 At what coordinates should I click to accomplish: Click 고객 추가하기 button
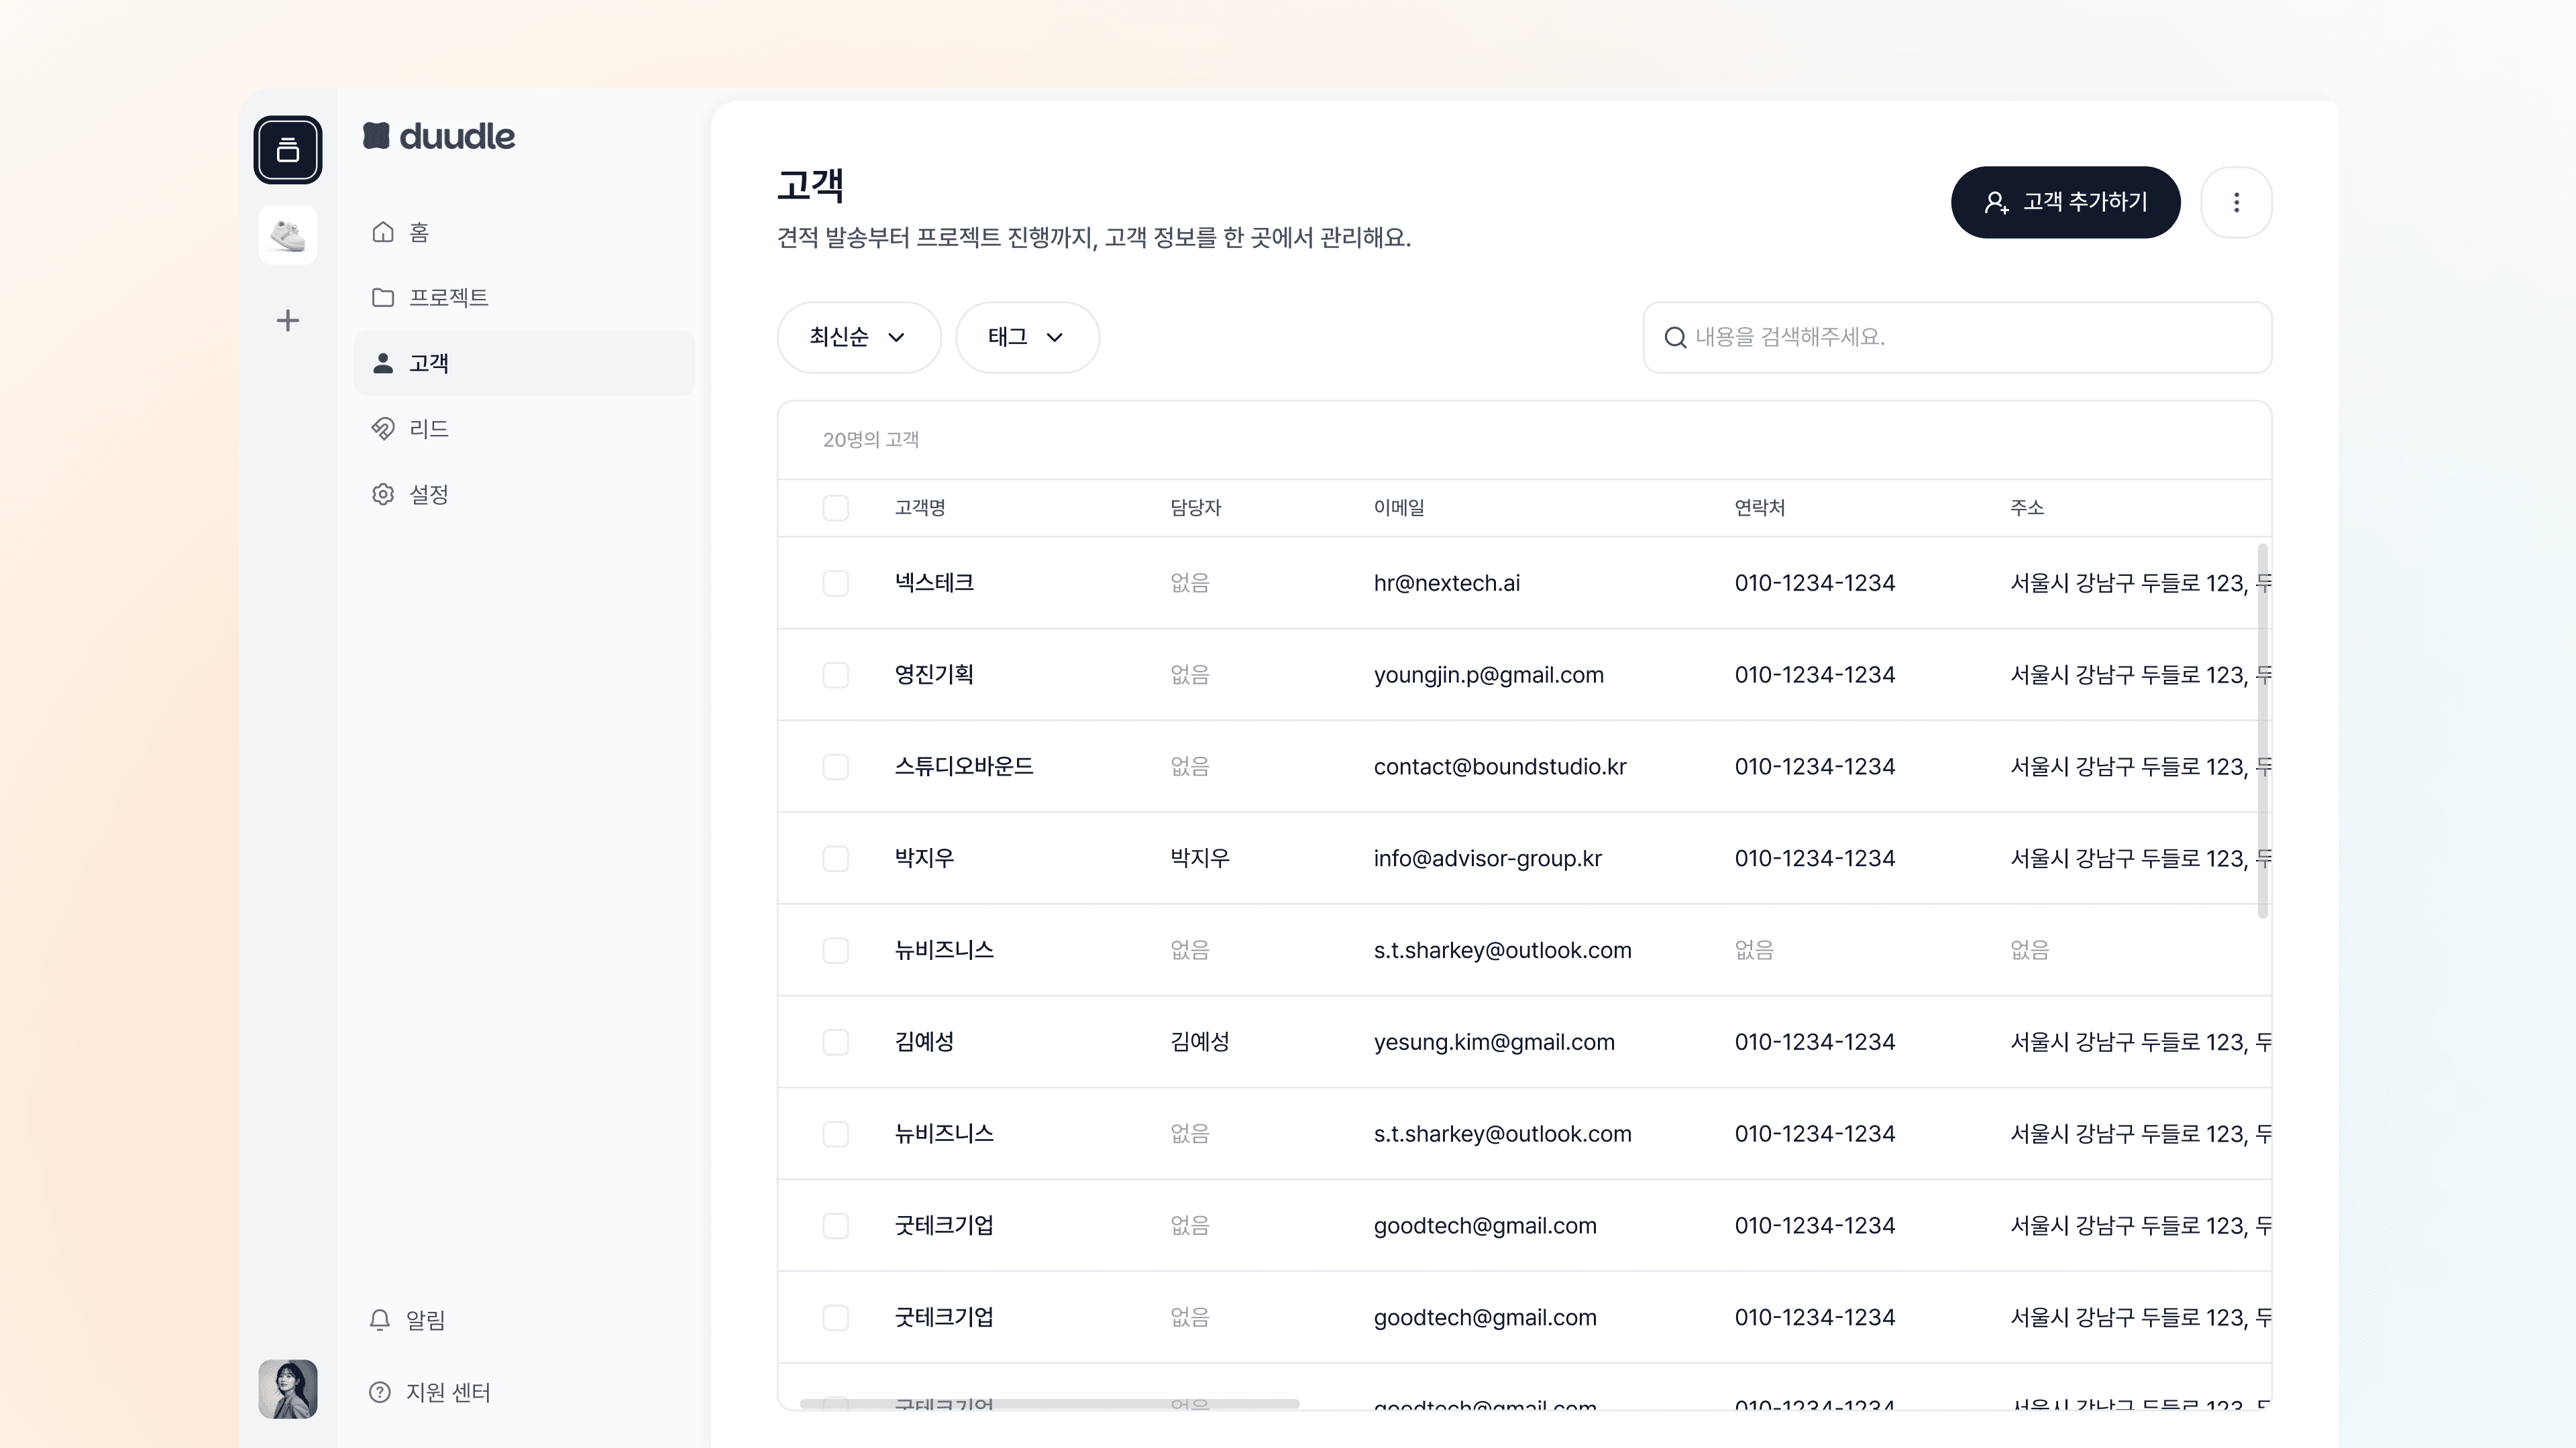point(2065,203)
